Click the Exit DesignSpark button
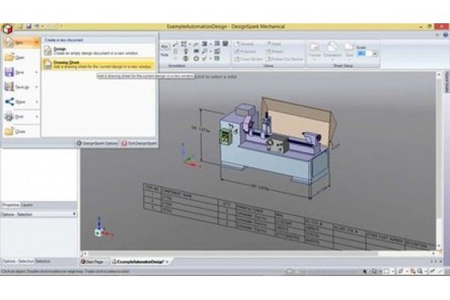 click(x=139, y=143)
